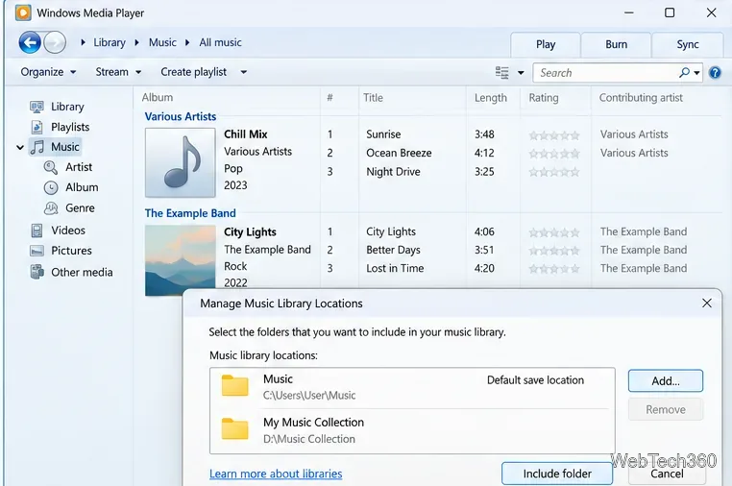
Task: Select the Chill Mix album art thumbnail
Action: 181,162
